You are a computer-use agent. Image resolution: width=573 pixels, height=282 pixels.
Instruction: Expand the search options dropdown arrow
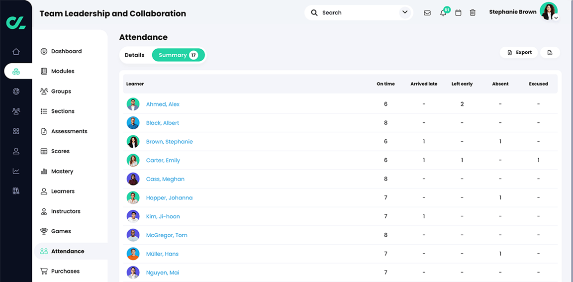pos(404,12)
